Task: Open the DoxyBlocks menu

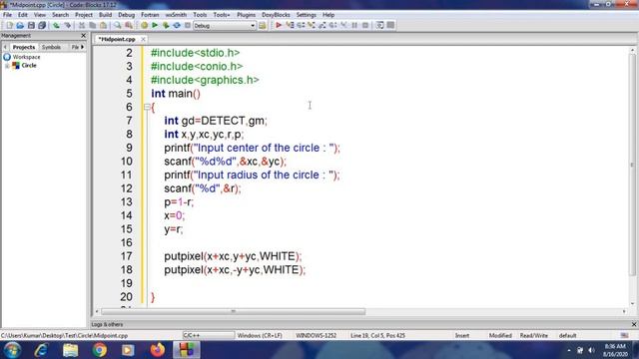Action: [276, 15]
